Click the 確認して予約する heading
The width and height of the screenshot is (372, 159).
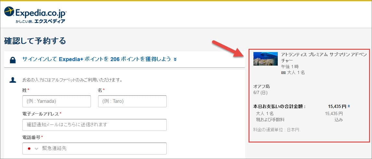(35, 41)
